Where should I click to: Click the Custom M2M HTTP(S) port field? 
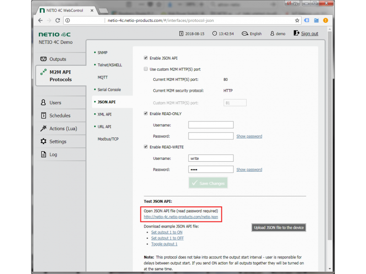click(235, 103)
